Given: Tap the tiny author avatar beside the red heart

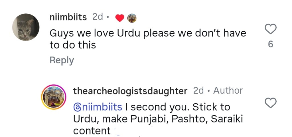Looking at the screenshot, I should (132, 18).
